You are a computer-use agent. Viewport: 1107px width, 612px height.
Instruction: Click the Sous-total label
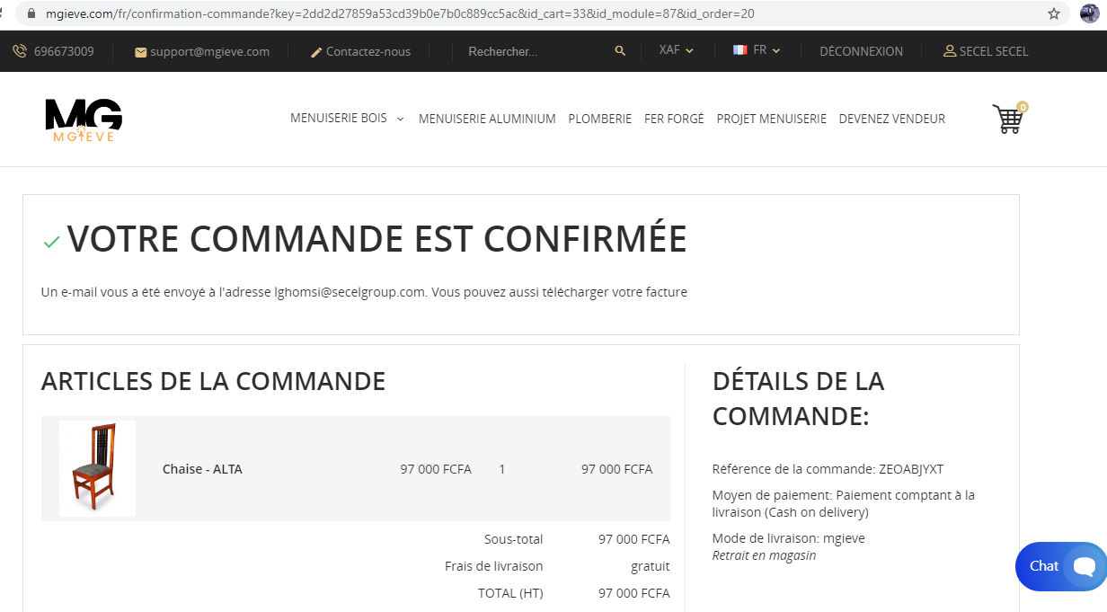coord(514,539)
